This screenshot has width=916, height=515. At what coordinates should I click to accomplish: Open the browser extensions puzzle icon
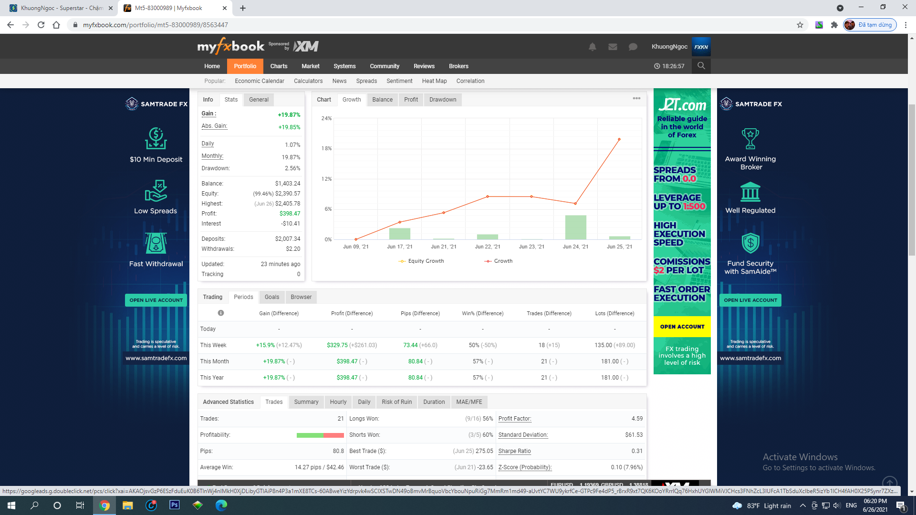pyautogui.click(x=834, y=25)
